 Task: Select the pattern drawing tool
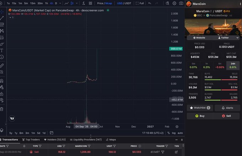tap(2, 31)
